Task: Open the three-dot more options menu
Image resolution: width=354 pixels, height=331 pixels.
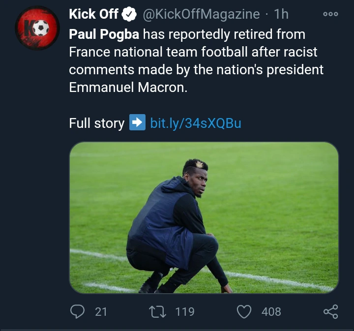Action: (x=330, y=14)
